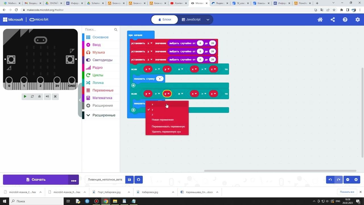Open the Основное block category
Screen dimensions: 364x205
[x=101, y=37]
